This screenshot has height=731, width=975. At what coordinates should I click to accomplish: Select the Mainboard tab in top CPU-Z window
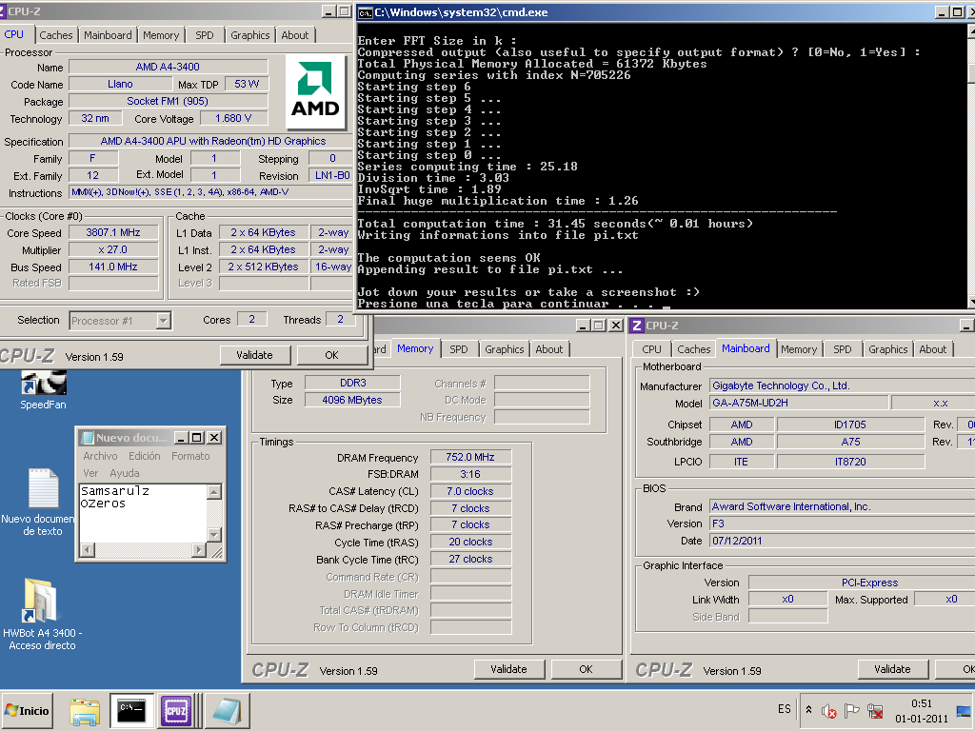[108, 35]
